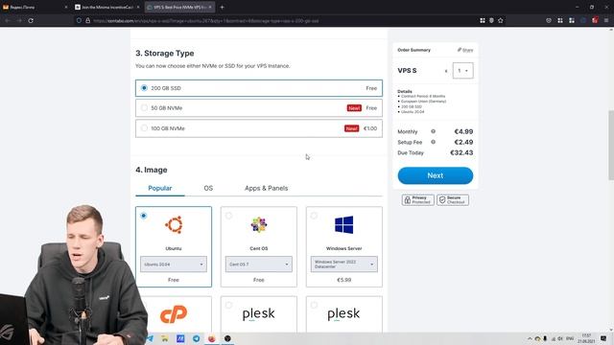
Task: Switch to the Popular image tab
Action: coord(160,188)
